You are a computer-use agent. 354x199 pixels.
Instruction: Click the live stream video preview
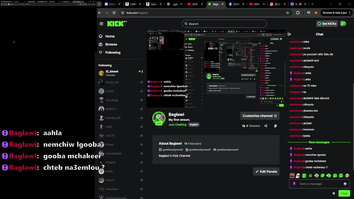pyautogui.click(x=216, y=69)
